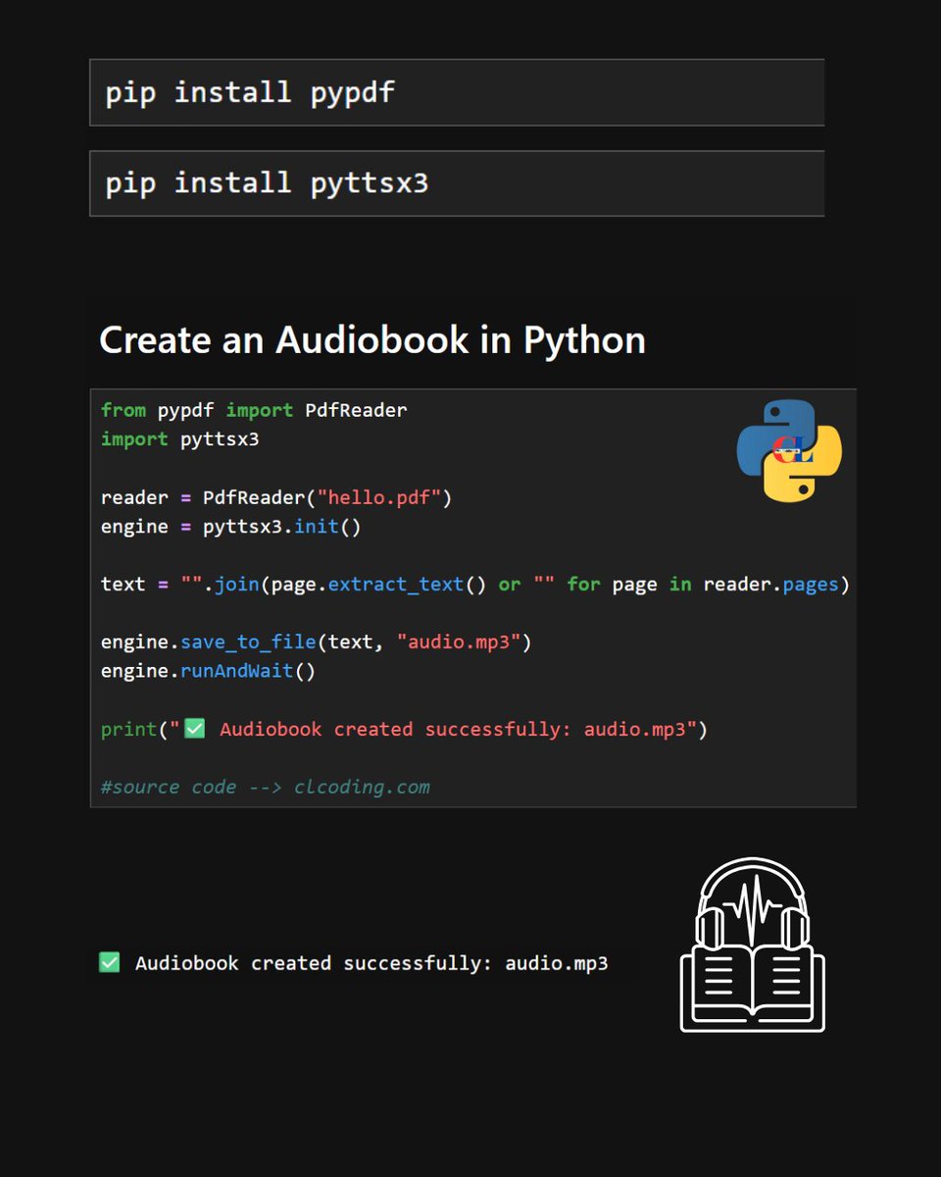Click the Python logo icon

(789, 451)
